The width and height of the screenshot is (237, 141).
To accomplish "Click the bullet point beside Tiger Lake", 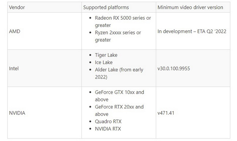I will tap(91, 55).
